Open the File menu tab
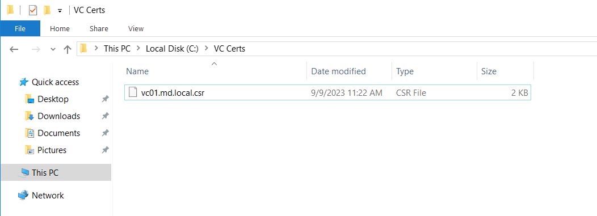Image resolution: width=597 pixels, height=216 pixels. pyautogui.click(x=20, y=28)
